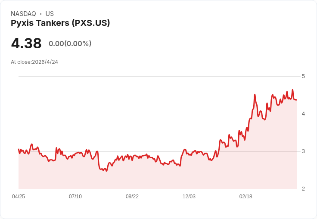The width and height of the screenshot is (317, 219).
Task: Click the NASDAQ exchange label
Action: 23,14
